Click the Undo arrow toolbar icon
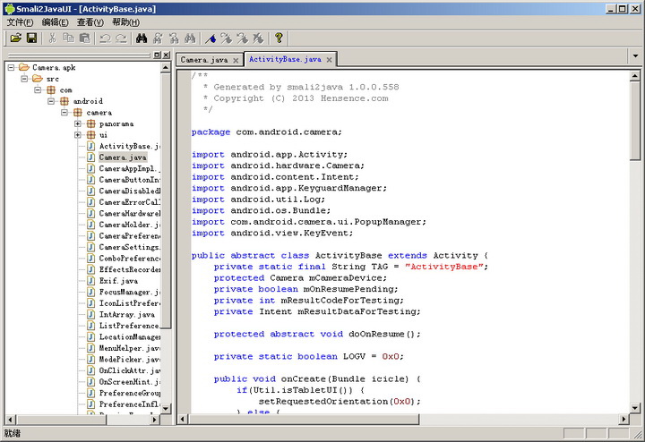Viewport: 645px width, 442px height. (105, 38)
